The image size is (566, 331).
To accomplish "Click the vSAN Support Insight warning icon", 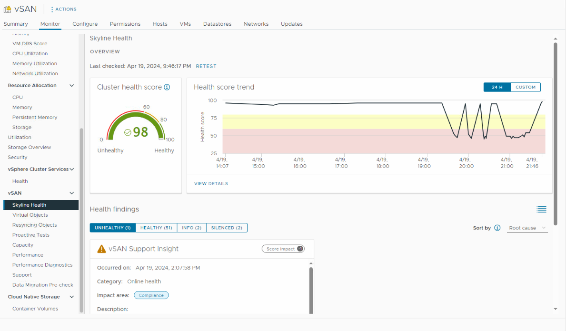I will click(101, 249).
